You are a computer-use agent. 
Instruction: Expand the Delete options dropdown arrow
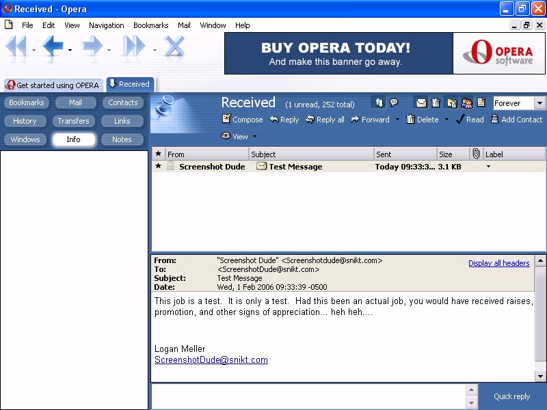point(447,120)
